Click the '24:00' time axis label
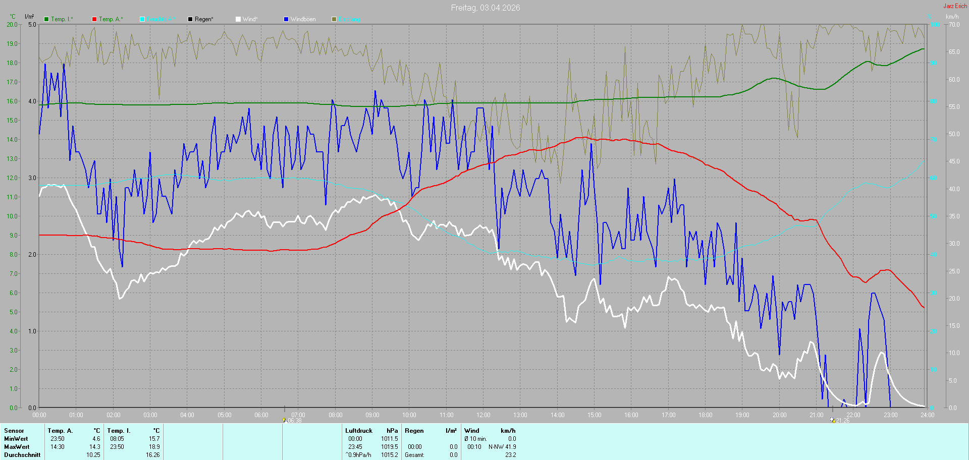This screenshot has height=460, width=969. point(928,415)
